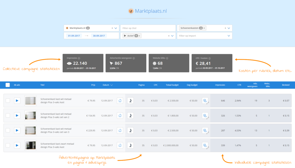Click the CPC / kosten € 28,41 card
This screenshot has height=168, width=295.
point(212,63)
